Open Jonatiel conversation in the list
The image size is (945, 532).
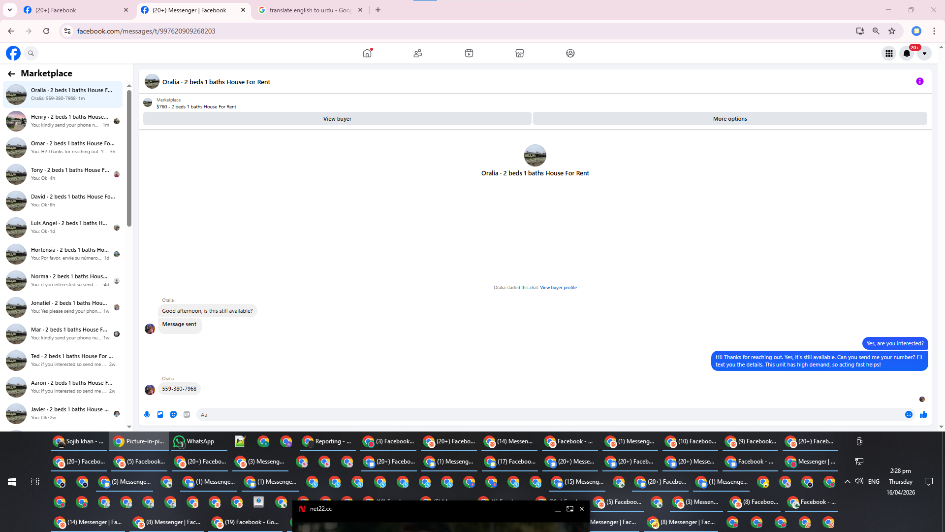coord(63,307)
